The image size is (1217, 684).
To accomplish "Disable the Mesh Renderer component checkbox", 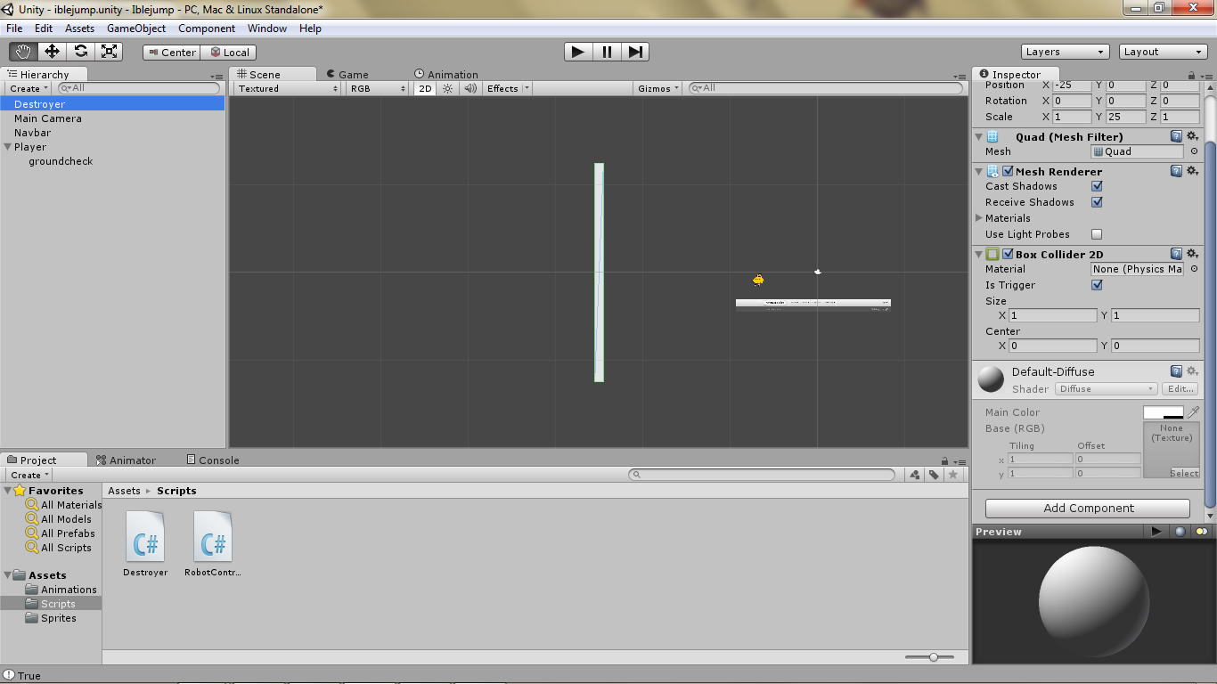I will 1008,171.
